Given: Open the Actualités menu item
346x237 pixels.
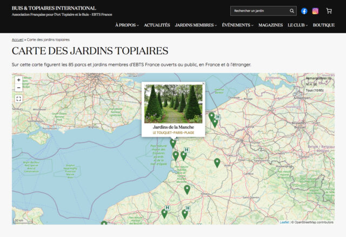Looking at the screenshot, I should point(157,25).
